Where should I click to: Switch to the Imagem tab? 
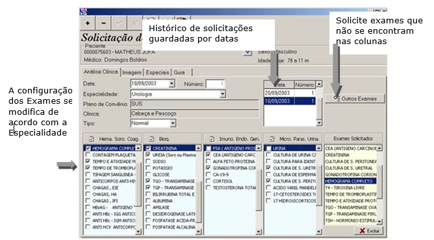(132, 73)
